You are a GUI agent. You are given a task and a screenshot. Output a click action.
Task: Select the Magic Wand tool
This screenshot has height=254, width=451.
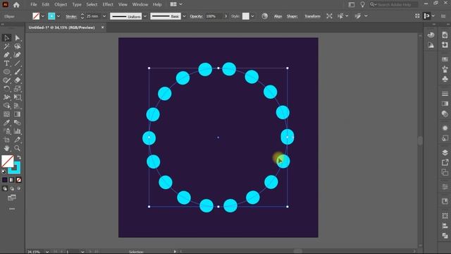6,47
